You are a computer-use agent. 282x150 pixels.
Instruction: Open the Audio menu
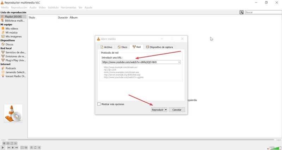[x=33, y=7]
